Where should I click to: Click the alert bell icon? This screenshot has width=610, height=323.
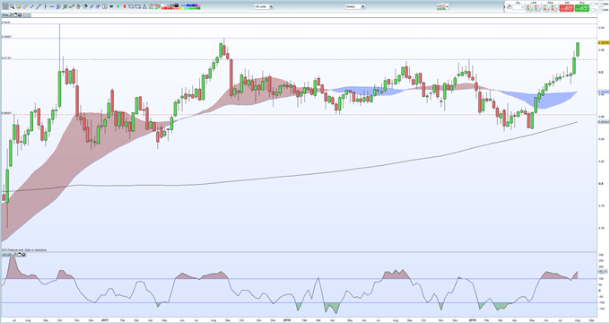pos(18,6)
